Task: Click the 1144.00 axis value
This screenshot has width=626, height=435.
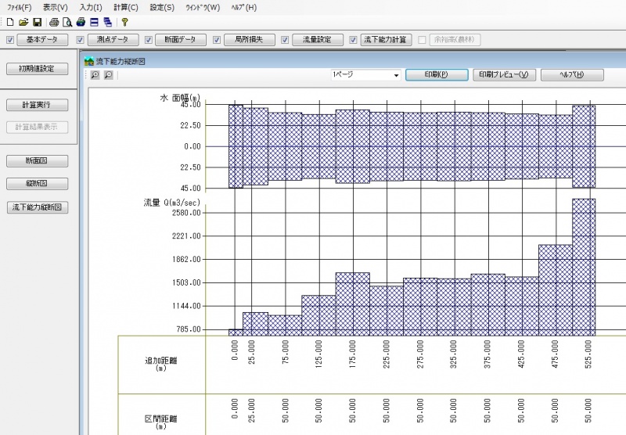Action: click(x=186, y=306)
